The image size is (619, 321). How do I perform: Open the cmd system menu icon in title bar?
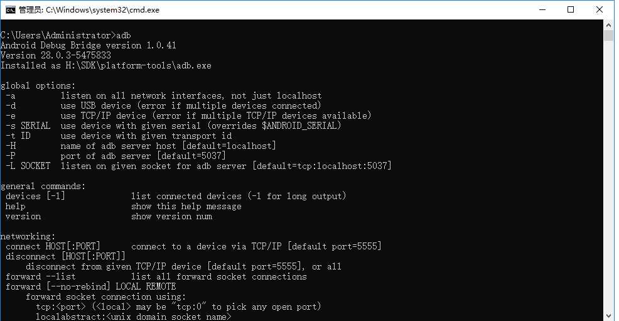(10, 10)
